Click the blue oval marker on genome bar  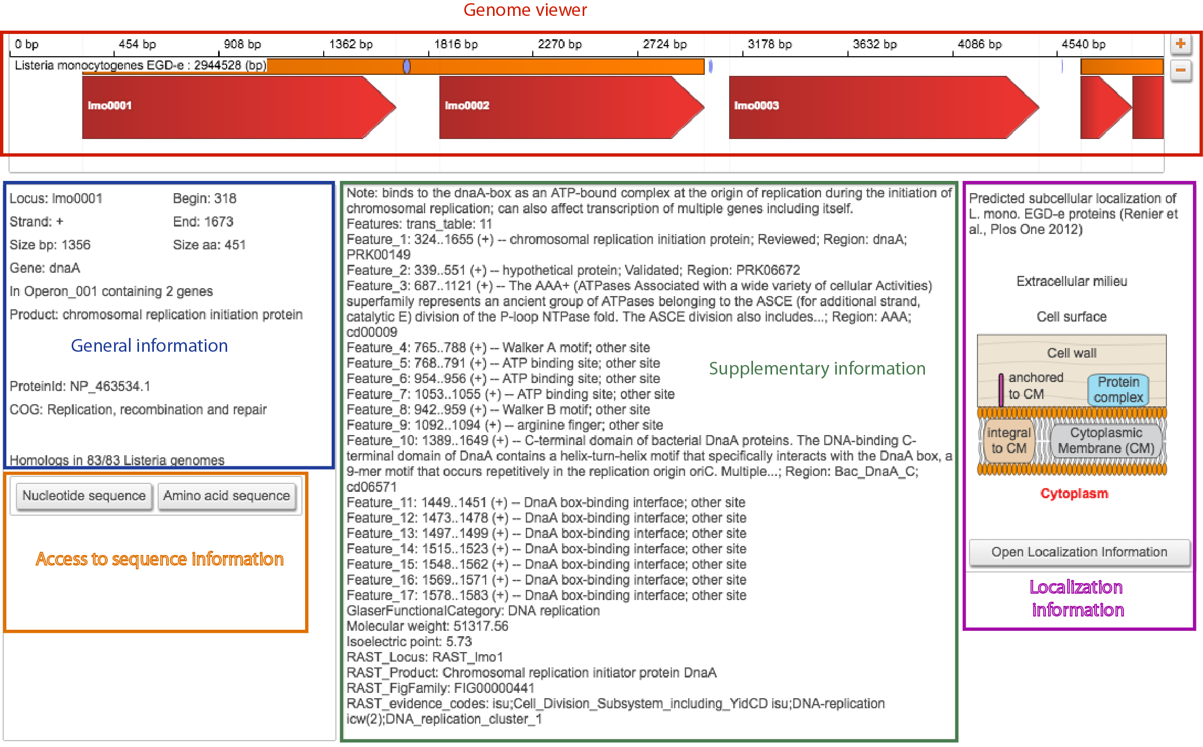406,66
